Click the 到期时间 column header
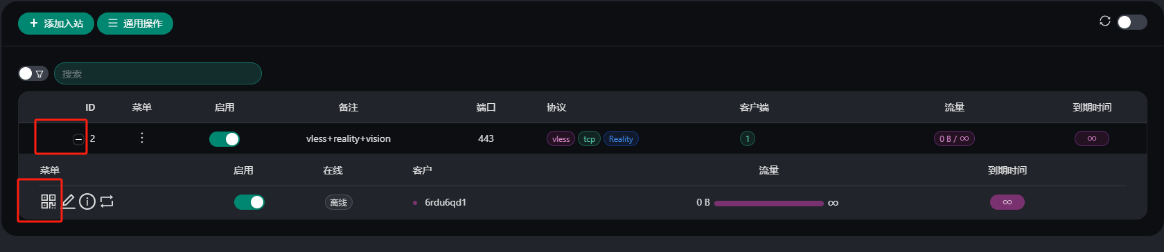This screenshot has height=252, width=1164. point(1092,107)
